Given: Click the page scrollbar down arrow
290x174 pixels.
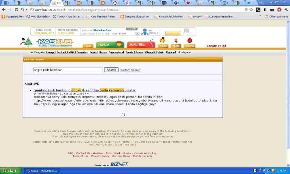Looking at the screenshot, I should [288, 165].
